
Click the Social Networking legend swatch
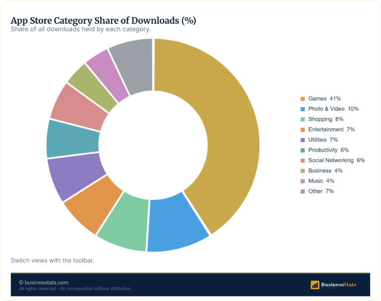303,161
